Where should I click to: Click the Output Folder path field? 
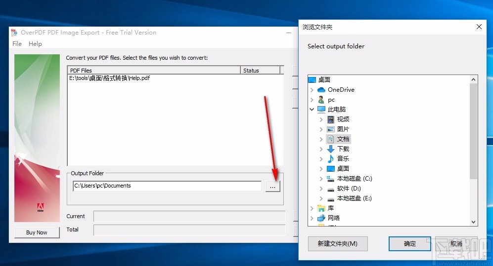(x=167, y=186)
